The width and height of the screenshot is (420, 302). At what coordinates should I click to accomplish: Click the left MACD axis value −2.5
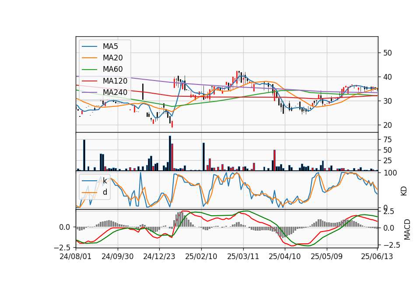pos(63,247)
